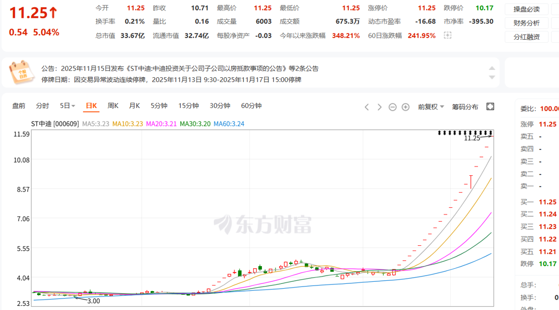Switch to 分时 chart tab
This screenshot has height=310, width=559.
pyautogui.click(x=42, y=106)
